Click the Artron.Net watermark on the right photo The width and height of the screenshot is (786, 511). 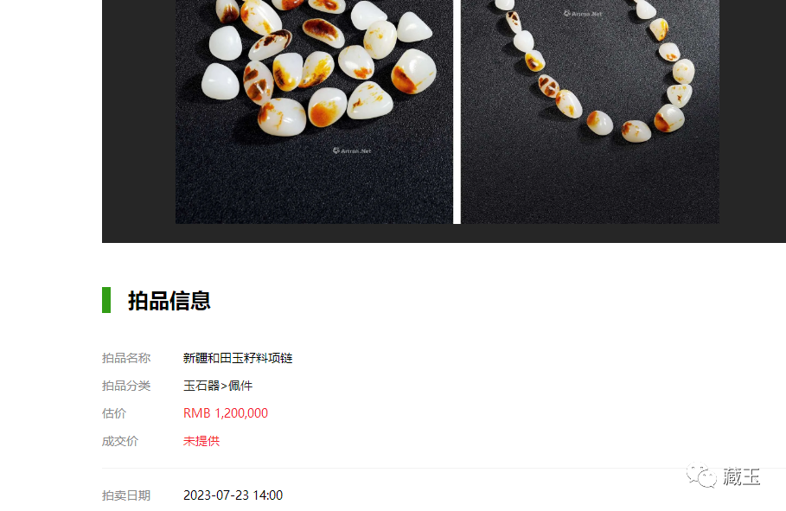pyautogui.click(x=583, y=14)
